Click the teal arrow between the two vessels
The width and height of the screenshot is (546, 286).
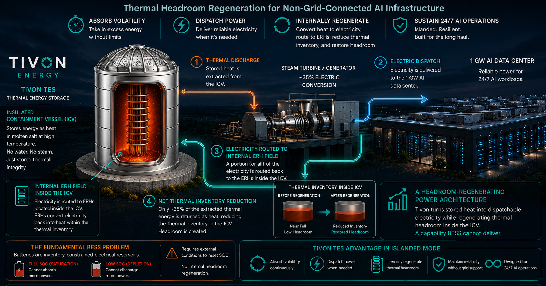click(x=324, y=212)
